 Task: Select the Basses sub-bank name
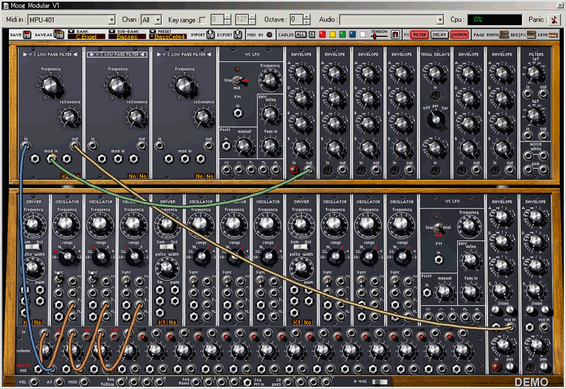pyautogui.click(x=127, y=37)
